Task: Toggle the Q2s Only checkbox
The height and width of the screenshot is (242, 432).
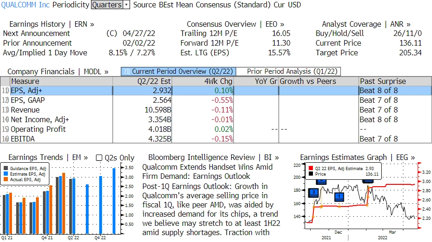Action: (x=99, y=158)
